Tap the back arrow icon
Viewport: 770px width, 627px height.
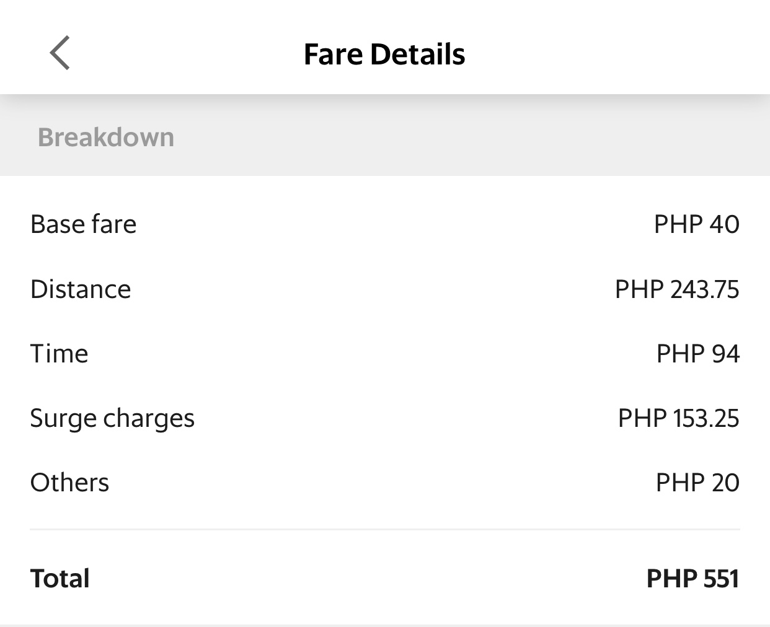click(60, 53)
